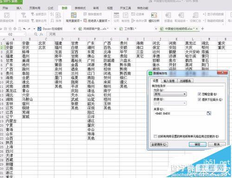Screen dimensions: 232x178
Task: Insert function with the fx icon
Action: (x=41, y=34)
